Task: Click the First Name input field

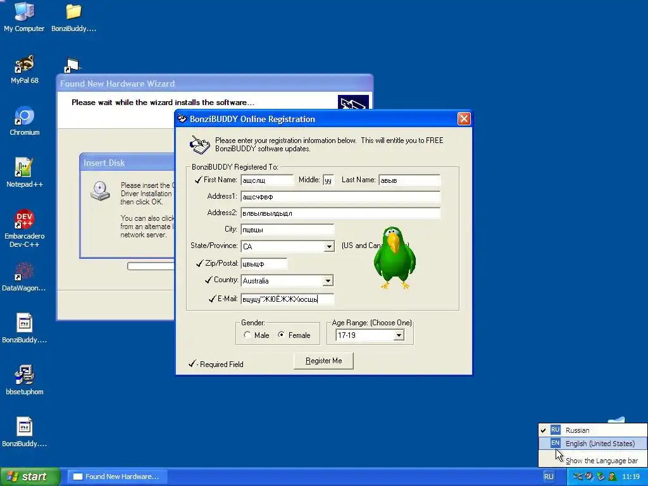Action: pos(267,180)
